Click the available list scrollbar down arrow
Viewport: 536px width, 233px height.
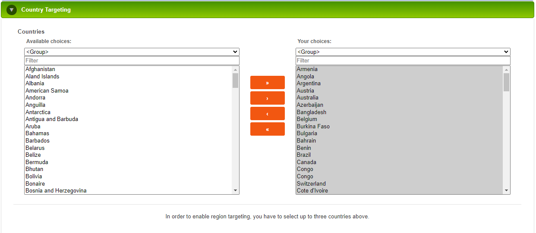tap(235, 190)
